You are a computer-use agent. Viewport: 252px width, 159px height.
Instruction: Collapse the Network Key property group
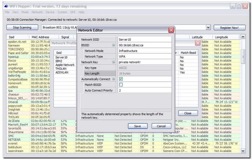click(114, 62)
